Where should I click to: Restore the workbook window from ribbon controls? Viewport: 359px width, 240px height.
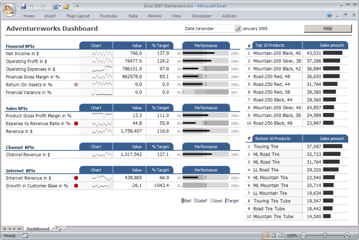point(345,15)
